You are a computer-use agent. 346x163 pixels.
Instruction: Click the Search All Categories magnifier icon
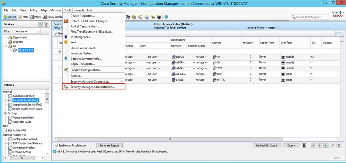pyautogui.click(x=293, y=17)
